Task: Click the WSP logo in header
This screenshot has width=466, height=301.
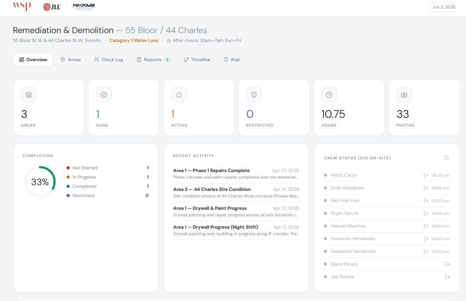Action: [22, 7]
